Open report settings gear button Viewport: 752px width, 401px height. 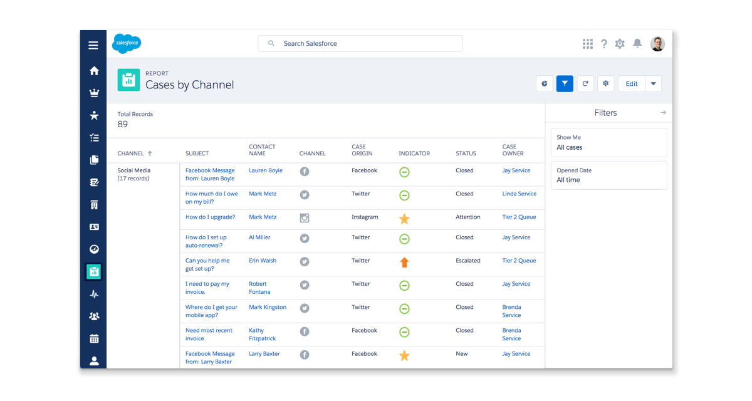pyautogui.click(x=605, y=84)
